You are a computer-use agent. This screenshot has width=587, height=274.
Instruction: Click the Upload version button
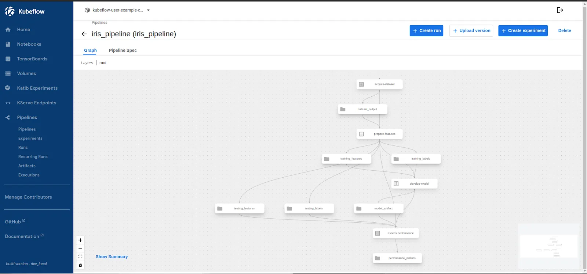coord(471,31)
